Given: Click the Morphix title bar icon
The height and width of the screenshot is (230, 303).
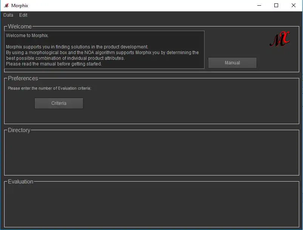Looking at the screenshot, I should point(6,6).
